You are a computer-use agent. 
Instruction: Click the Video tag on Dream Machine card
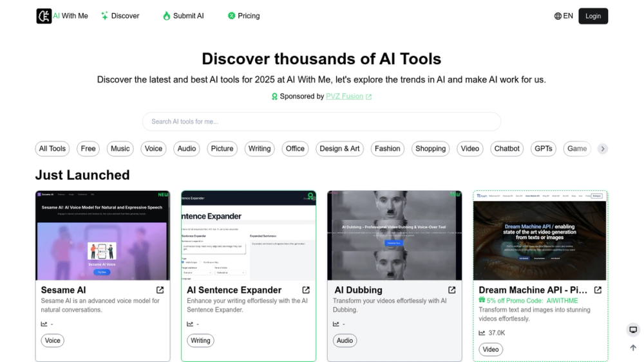coord(490,349)
